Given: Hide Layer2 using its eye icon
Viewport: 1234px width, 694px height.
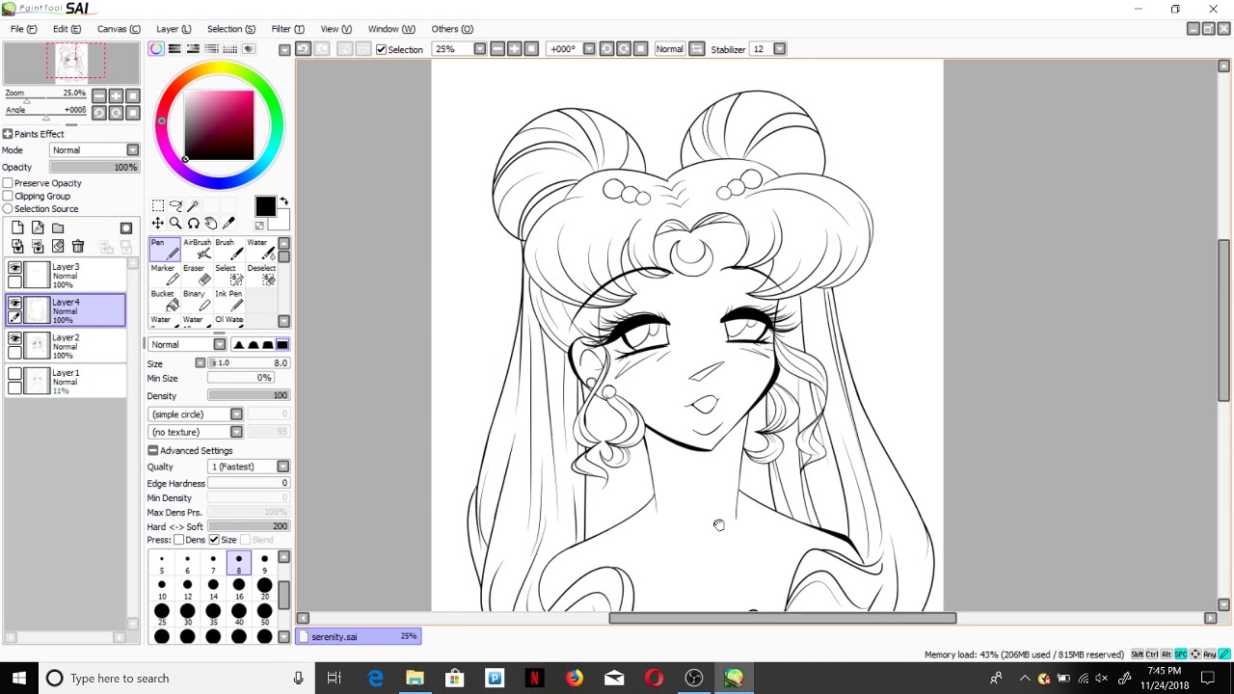Looking at the screenshot, I should pos(14,339).
